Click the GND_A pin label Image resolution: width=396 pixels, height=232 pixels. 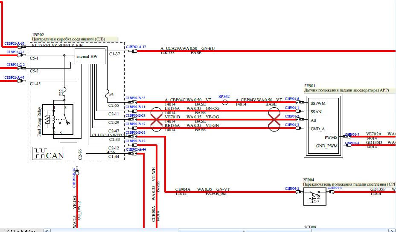click(x=318, y=129)
